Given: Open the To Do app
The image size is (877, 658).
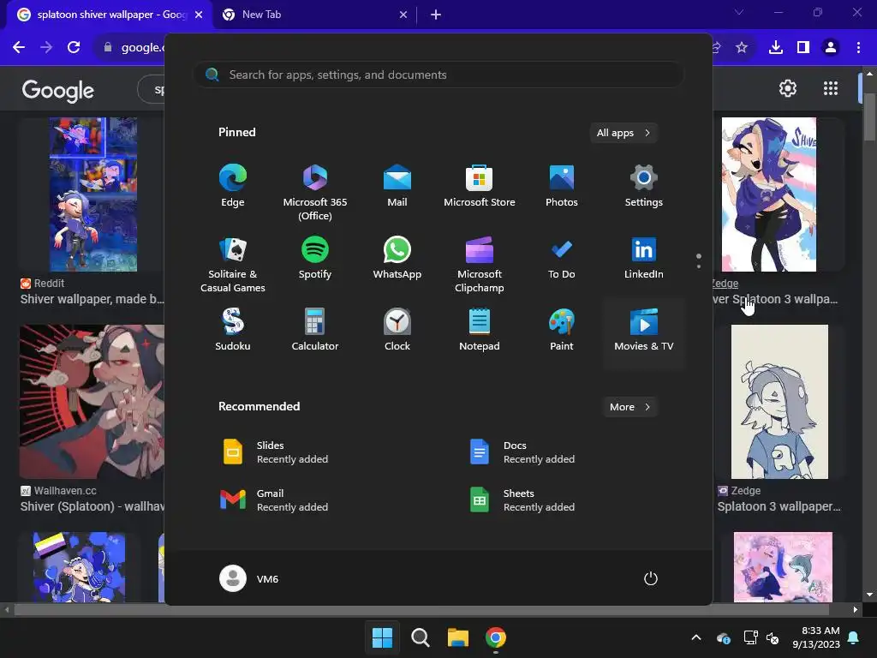Looking at the screenshot, I should pos(562,259).
